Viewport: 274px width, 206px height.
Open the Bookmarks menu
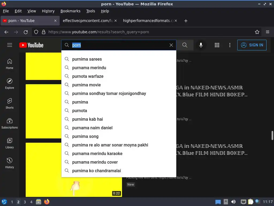(x=70, y=11)
